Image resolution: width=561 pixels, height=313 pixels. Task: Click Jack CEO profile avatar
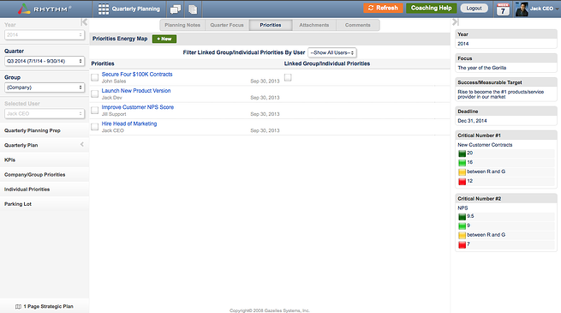click(x=522, y=9)
